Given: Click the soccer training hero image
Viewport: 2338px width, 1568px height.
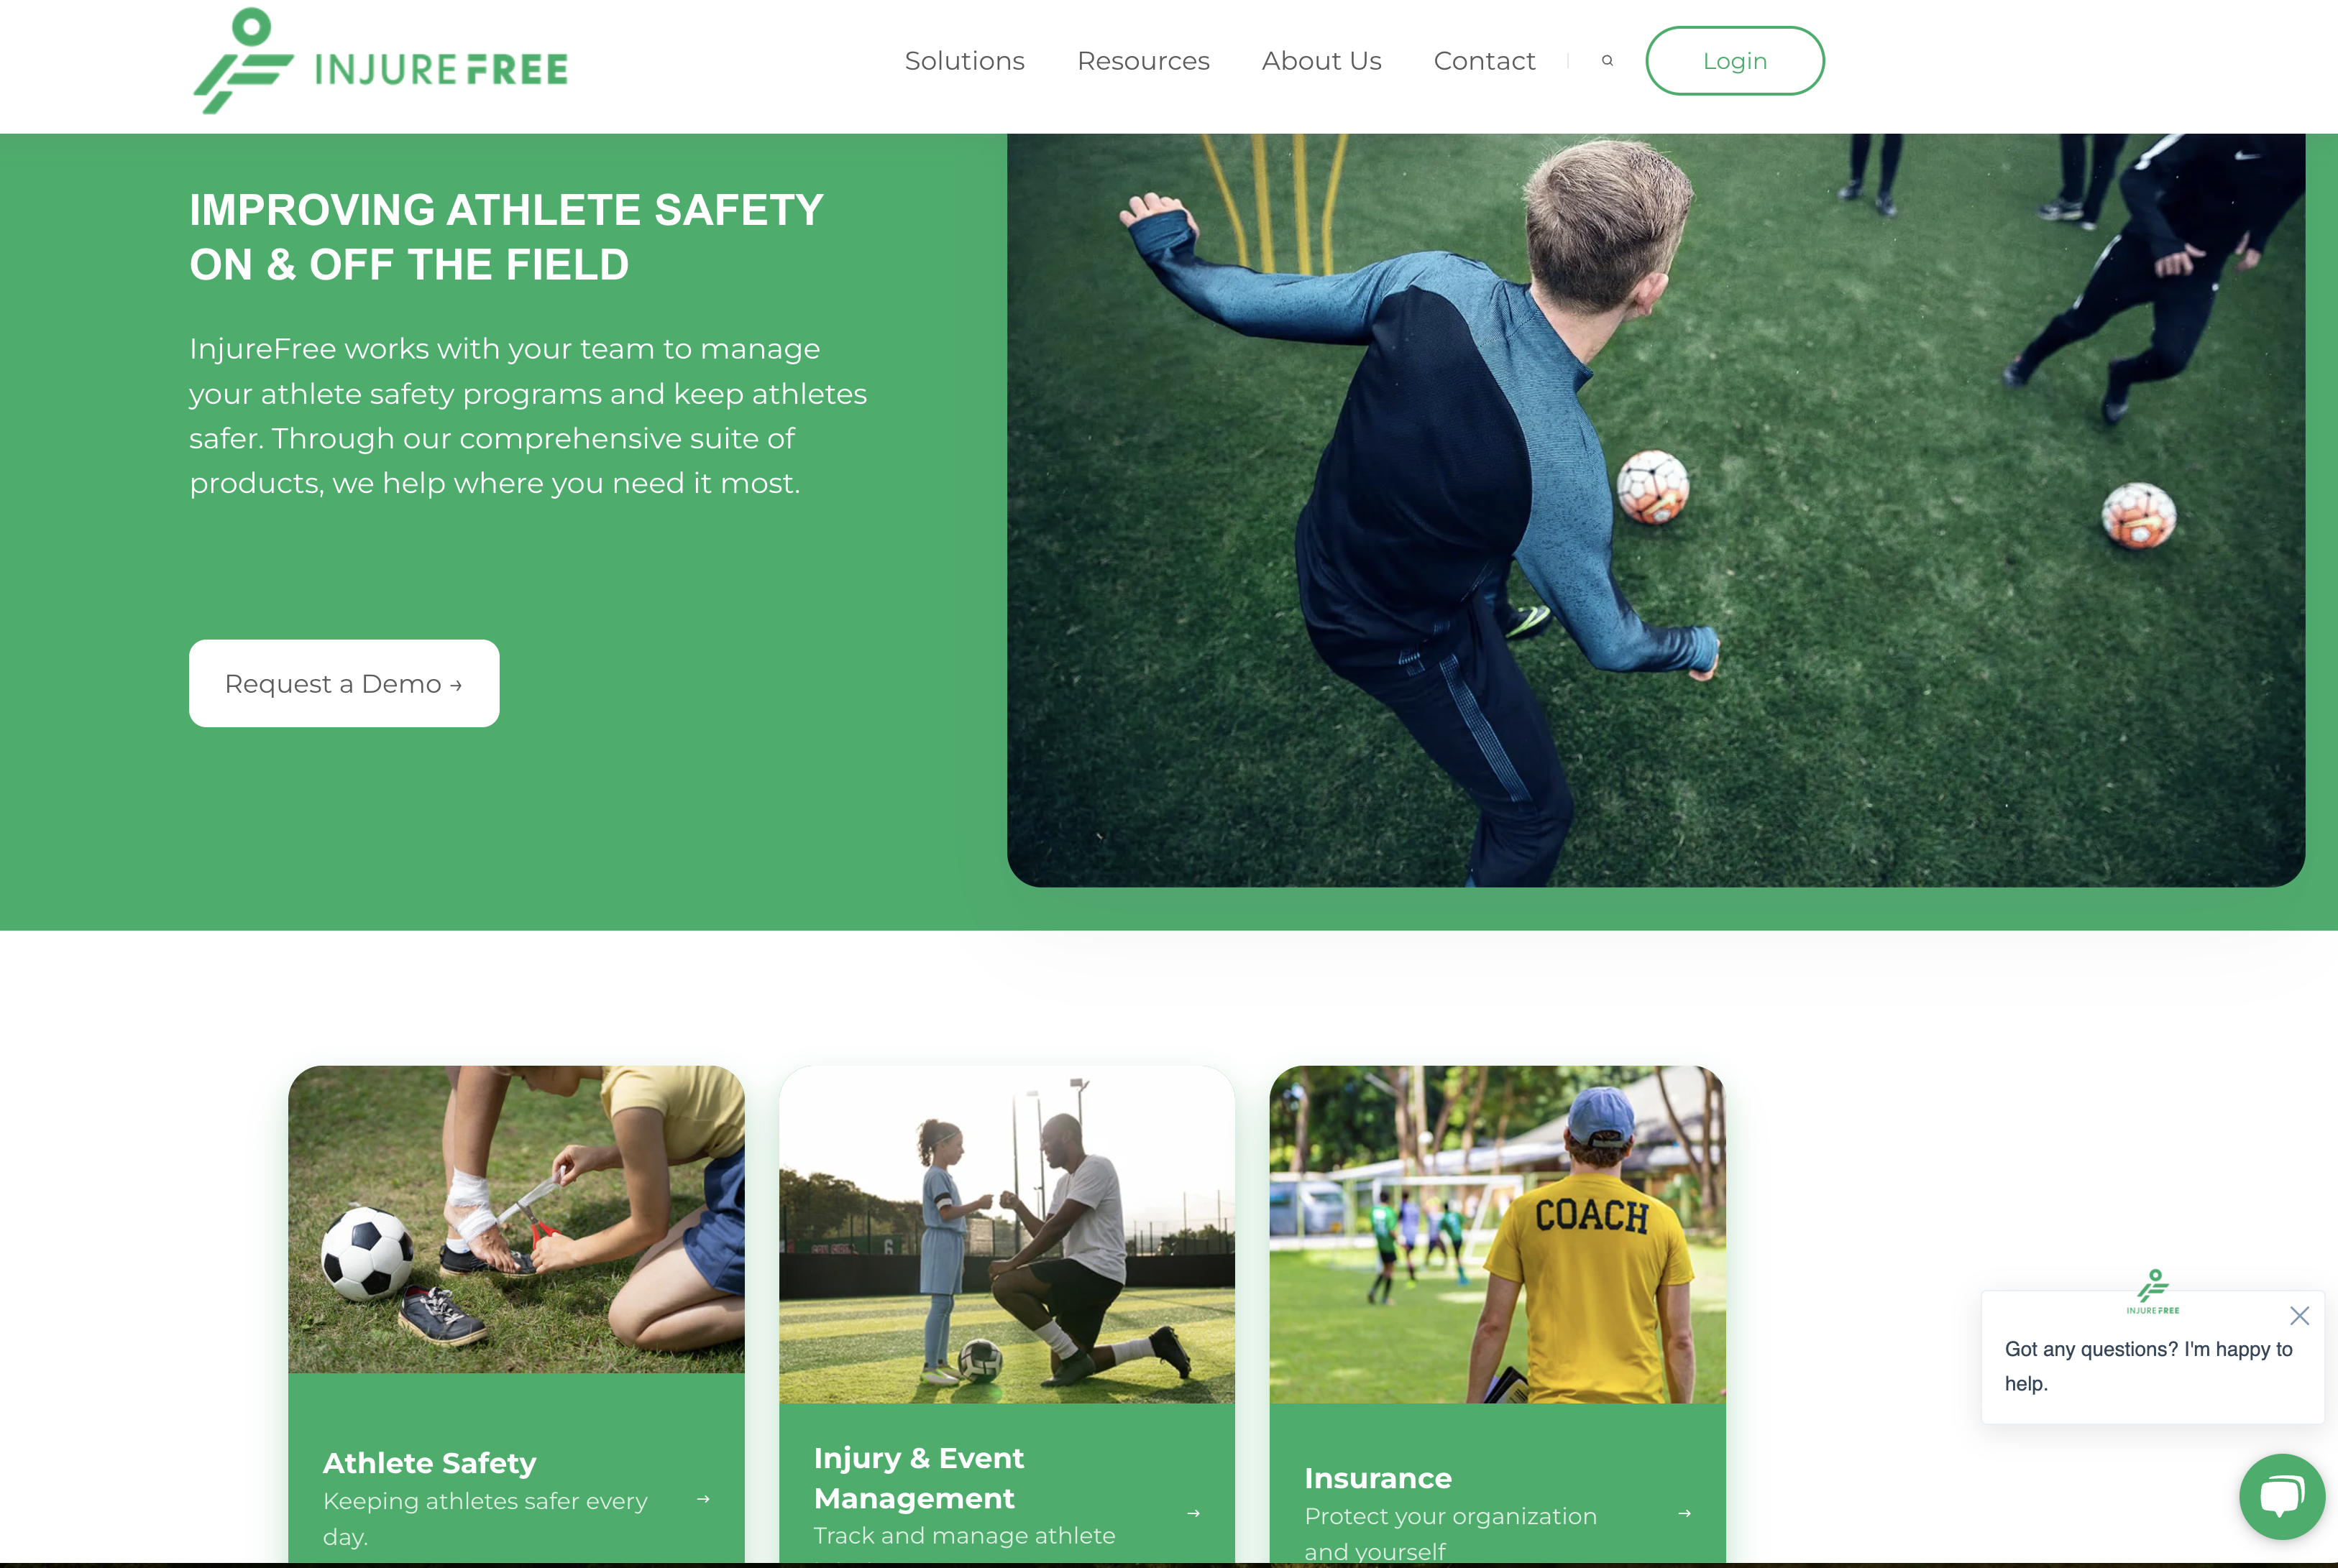Looking at the screenshot, I should (x=1656, y=510).
